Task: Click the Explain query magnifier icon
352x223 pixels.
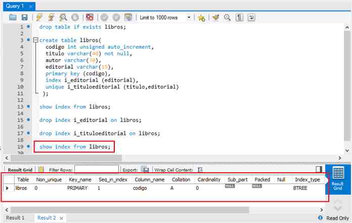Action: (x=63, y=17)
